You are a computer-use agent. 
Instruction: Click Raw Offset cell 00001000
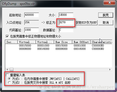tap(80, 45)
